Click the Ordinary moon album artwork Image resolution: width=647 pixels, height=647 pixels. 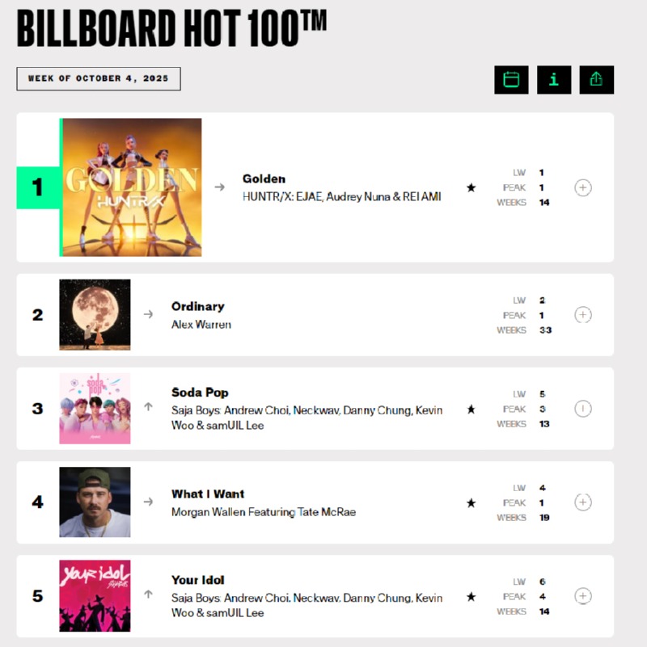(x=95, y=314)
